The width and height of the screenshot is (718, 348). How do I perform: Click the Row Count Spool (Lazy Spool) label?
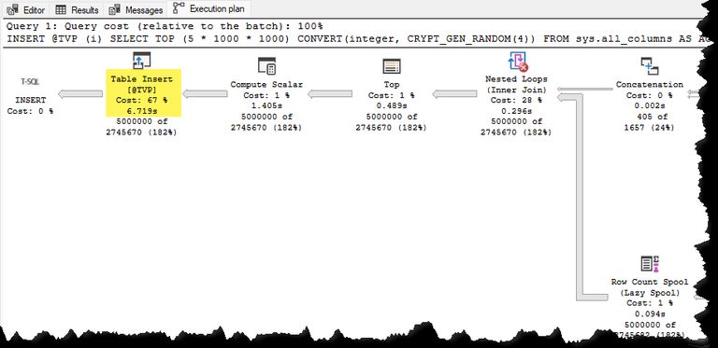(x=650, y=287)
